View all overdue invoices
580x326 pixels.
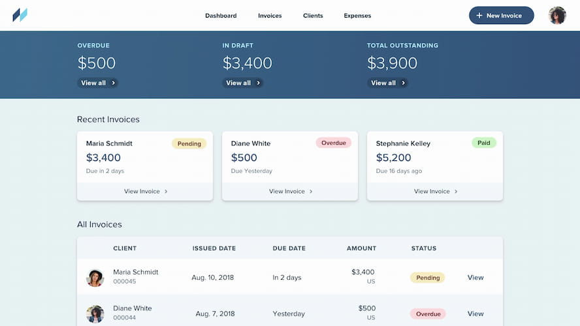(x=98, y=83)
